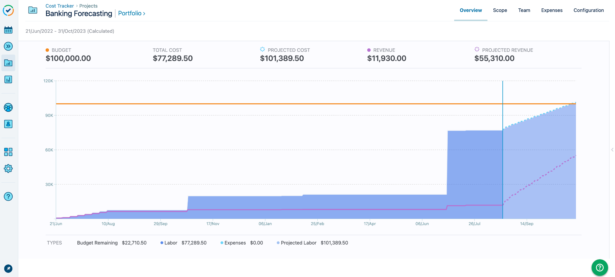The width and height of the screenshot is (615, 277).
Task: Open the Cost Tracker breadcrumb link
Action: 59,6
